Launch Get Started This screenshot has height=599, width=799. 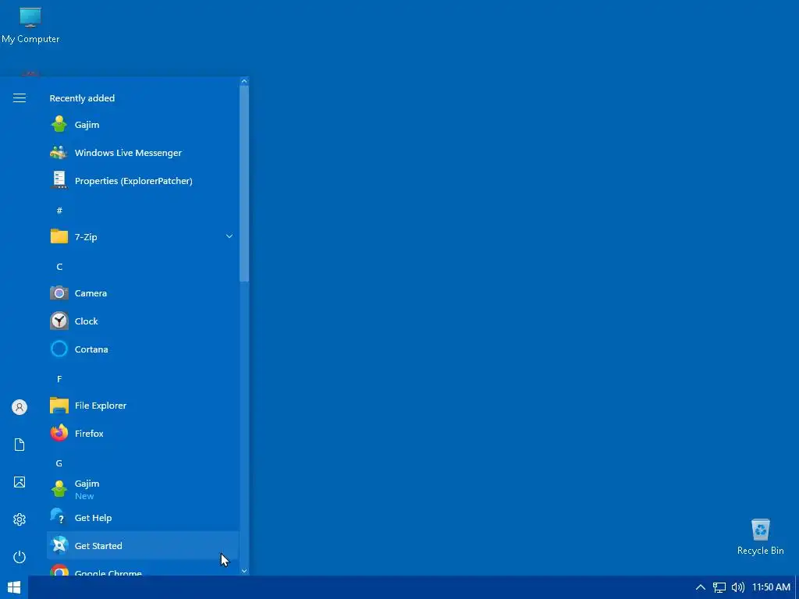tap(143, 545)
